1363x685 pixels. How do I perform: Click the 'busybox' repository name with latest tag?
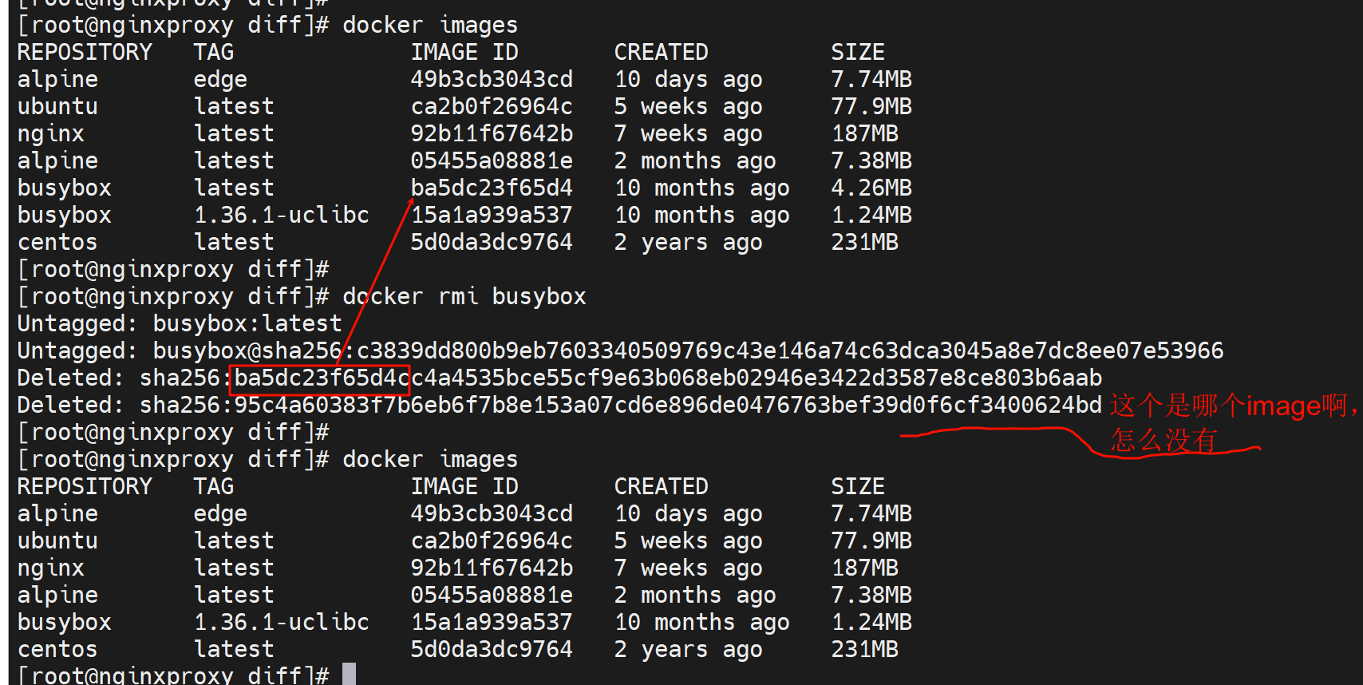[x=65, y=188]
